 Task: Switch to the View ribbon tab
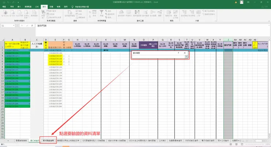59,7
